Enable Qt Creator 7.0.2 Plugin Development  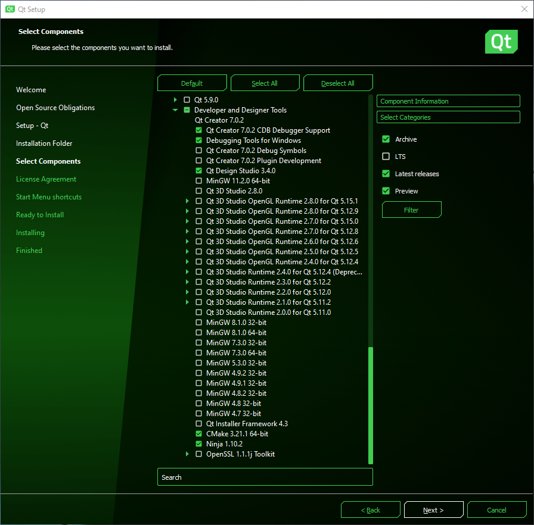199,161
